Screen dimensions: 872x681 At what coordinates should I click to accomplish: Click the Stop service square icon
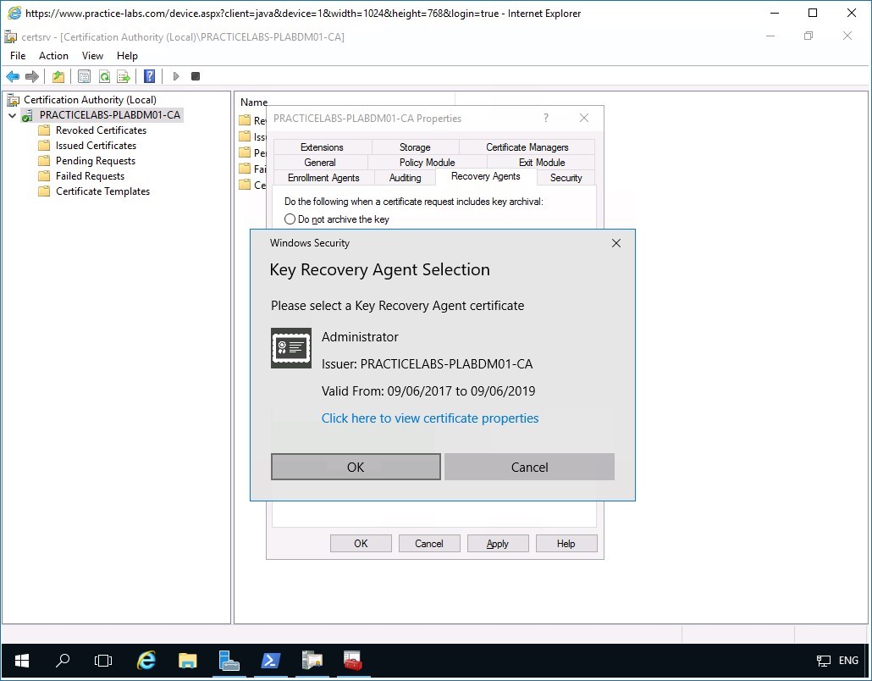point(196,76)
